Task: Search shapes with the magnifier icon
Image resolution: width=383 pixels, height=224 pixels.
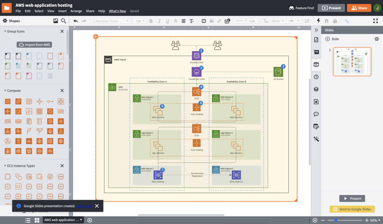Action: (64, 21)
